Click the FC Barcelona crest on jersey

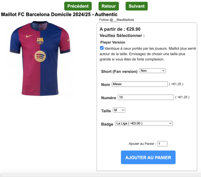40,41
